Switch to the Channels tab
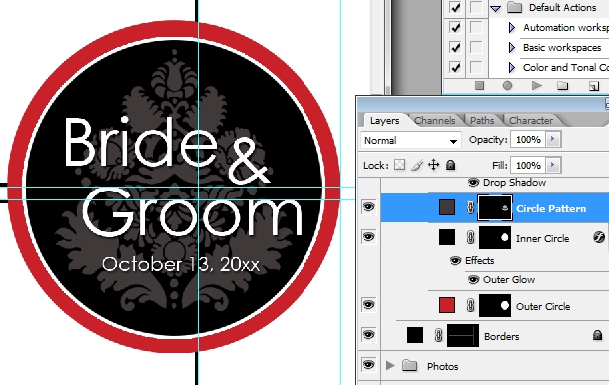The height and width of the screenshot is (385, 609). (435, 121)
